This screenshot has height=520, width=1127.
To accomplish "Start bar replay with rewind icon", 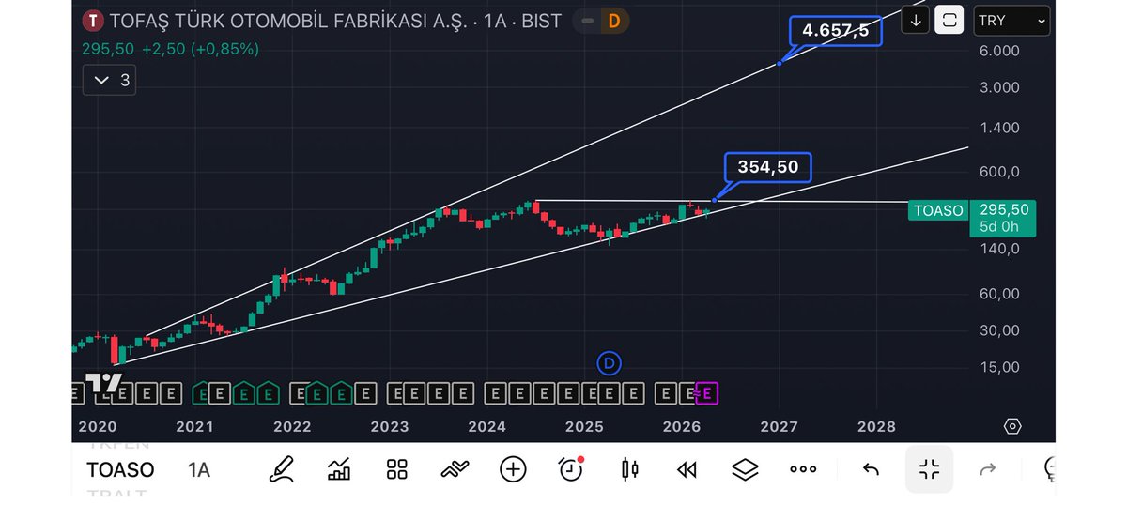I will 687,469.
